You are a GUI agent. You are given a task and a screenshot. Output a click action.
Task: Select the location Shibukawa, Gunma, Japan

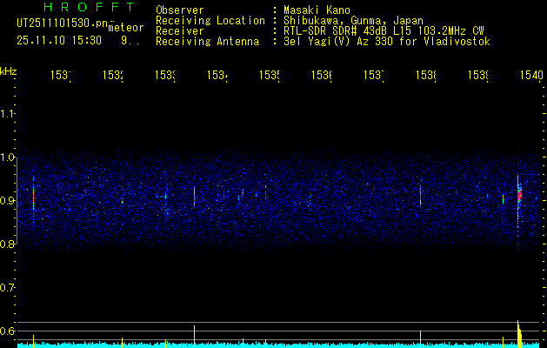click(353, 21)
